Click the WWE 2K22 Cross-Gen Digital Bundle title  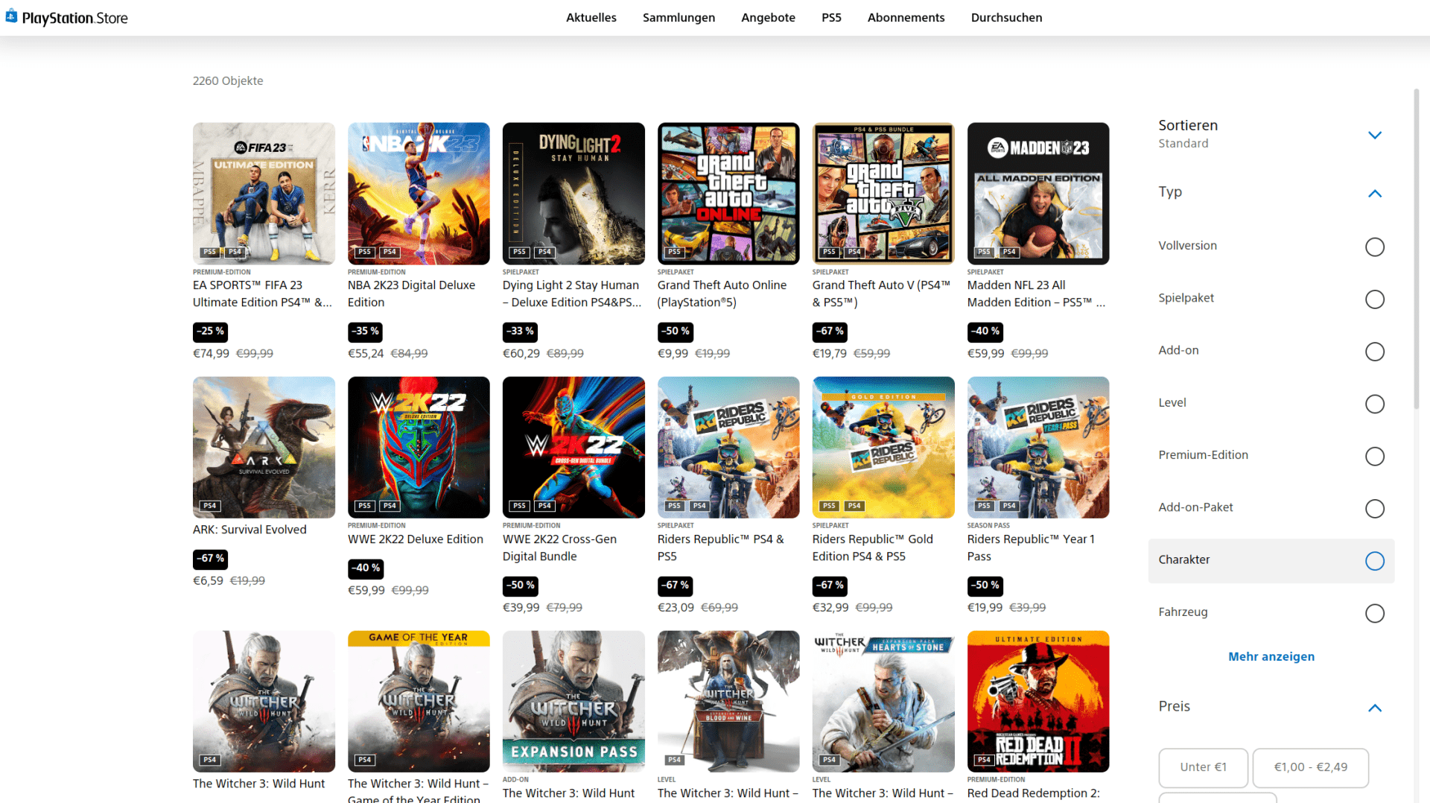coord(559,547)
